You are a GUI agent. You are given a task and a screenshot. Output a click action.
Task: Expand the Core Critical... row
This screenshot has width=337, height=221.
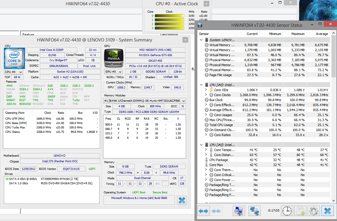(x=206, y=175)
